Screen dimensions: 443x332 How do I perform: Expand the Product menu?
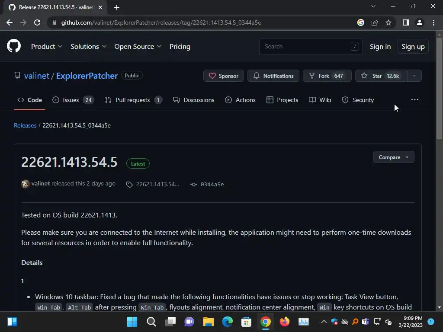click(x=47, y=47)
